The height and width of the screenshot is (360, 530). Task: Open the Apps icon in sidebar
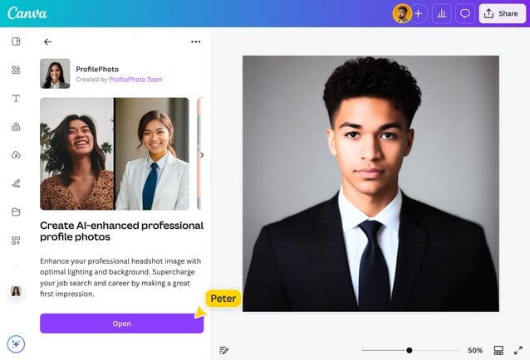[16, 241]
